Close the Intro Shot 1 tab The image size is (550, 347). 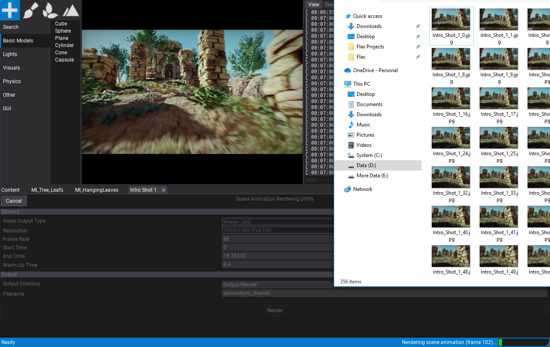[164, 190]
